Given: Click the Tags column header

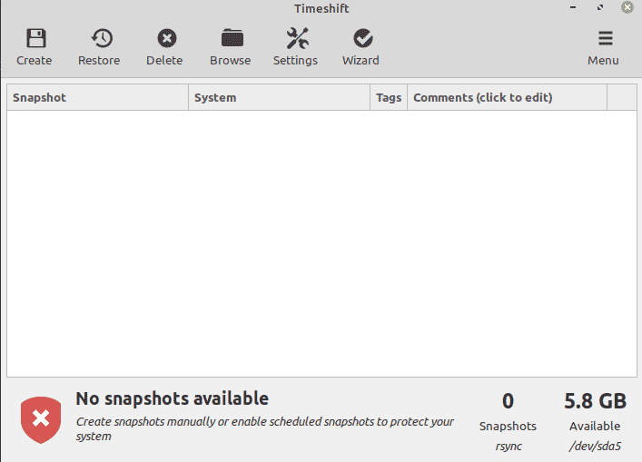Looking at the screenshot, I should [389, 97].
